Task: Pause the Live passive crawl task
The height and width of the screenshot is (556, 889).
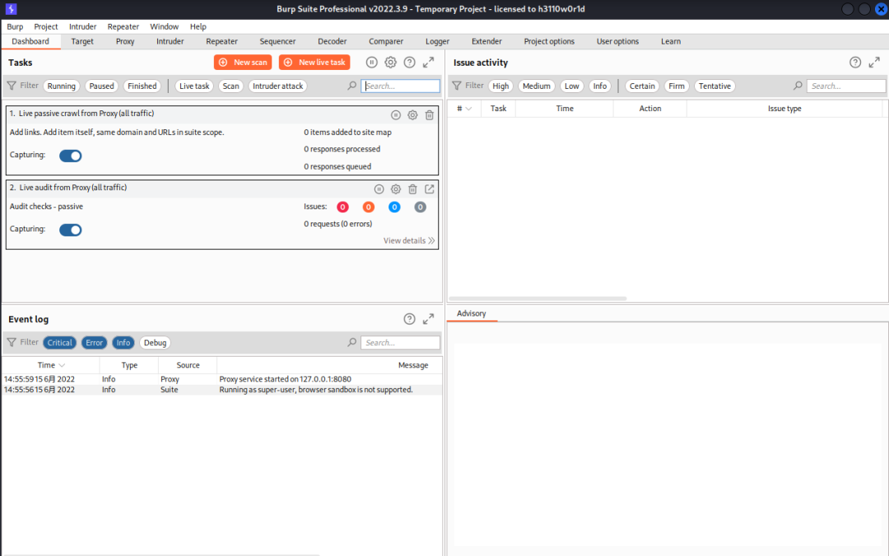Action: [394, 115]
